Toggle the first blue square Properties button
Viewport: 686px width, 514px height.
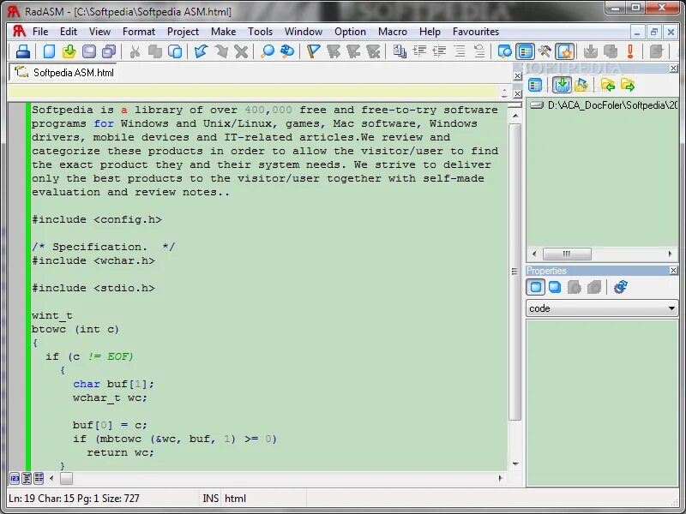tap(536, 287)
